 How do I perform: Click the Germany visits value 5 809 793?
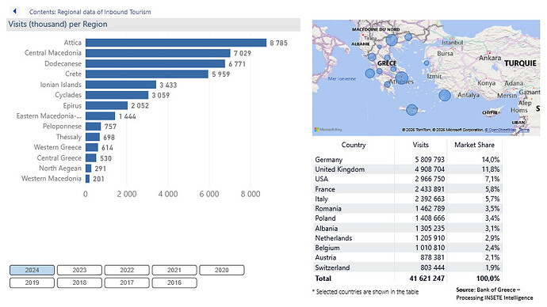click(x=430, y=159)
